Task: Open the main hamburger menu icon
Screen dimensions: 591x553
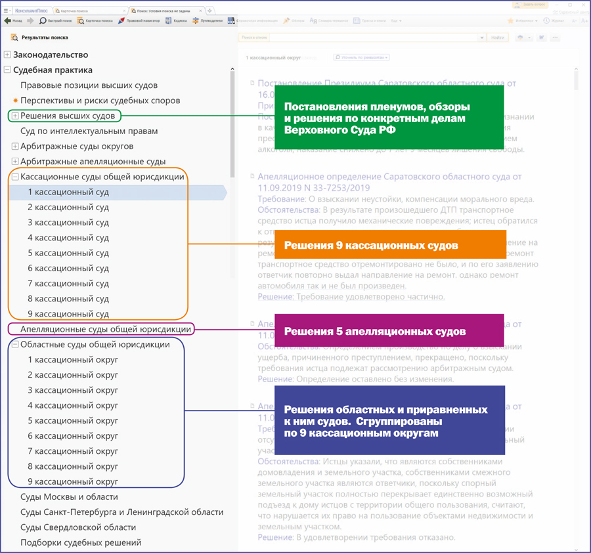Action: point(6,11)
